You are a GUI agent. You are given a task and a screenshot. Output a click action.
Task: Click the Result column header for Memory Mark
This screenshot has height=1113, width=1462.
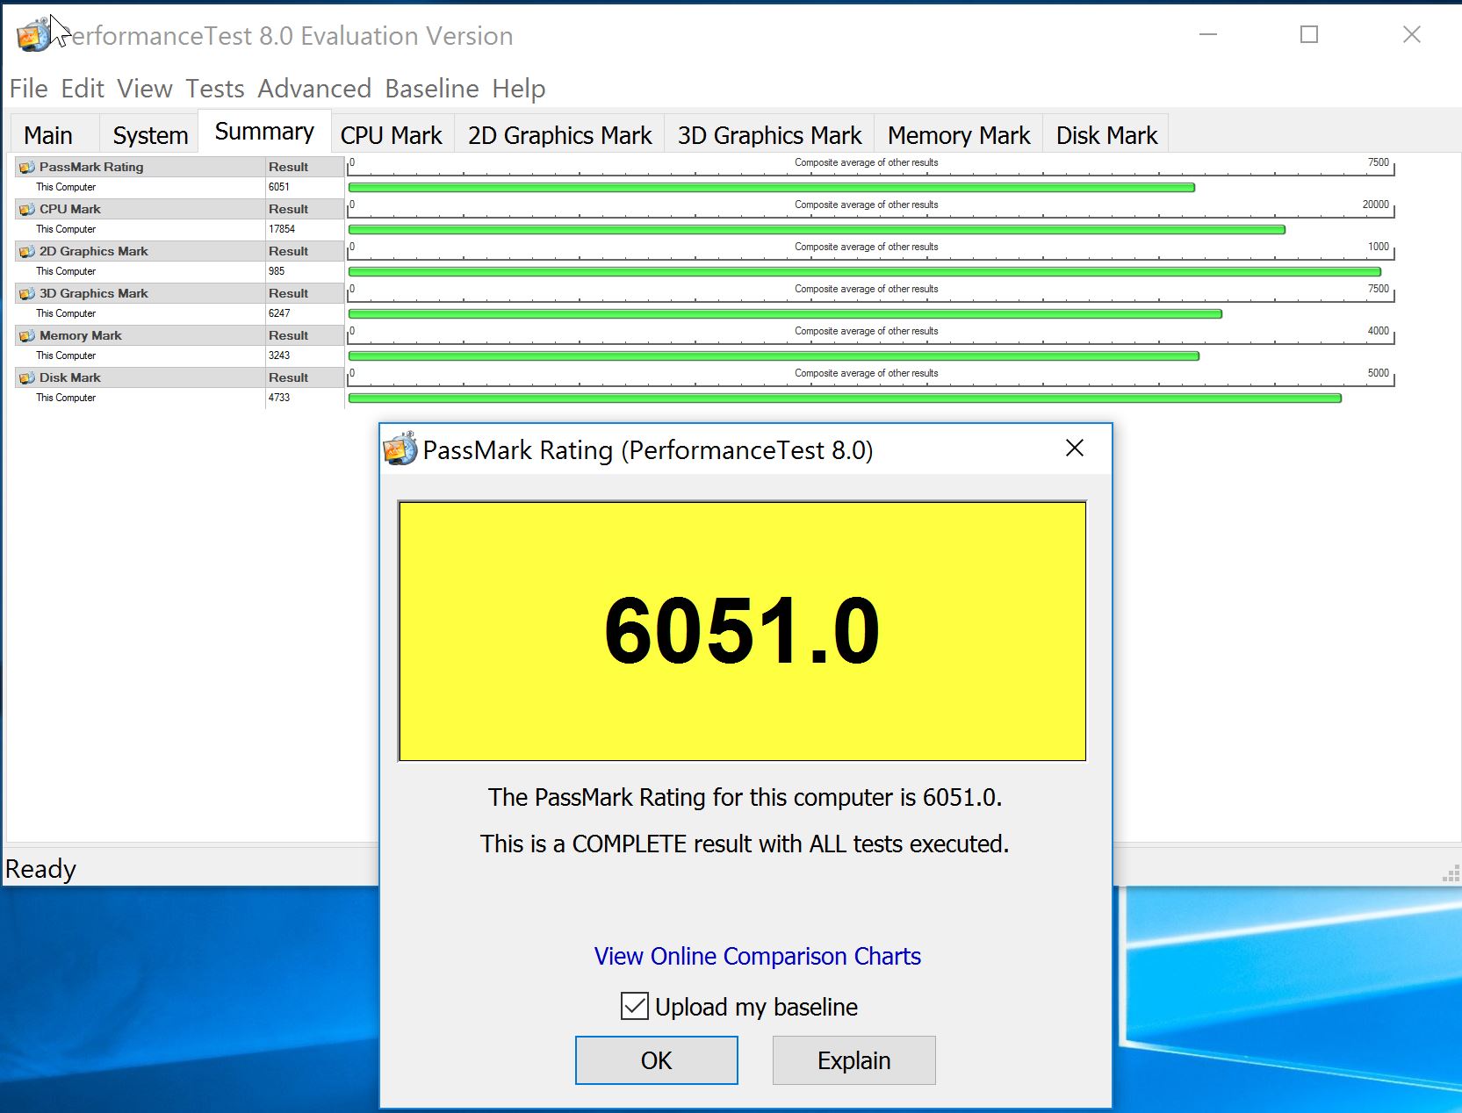coord(288,335)
